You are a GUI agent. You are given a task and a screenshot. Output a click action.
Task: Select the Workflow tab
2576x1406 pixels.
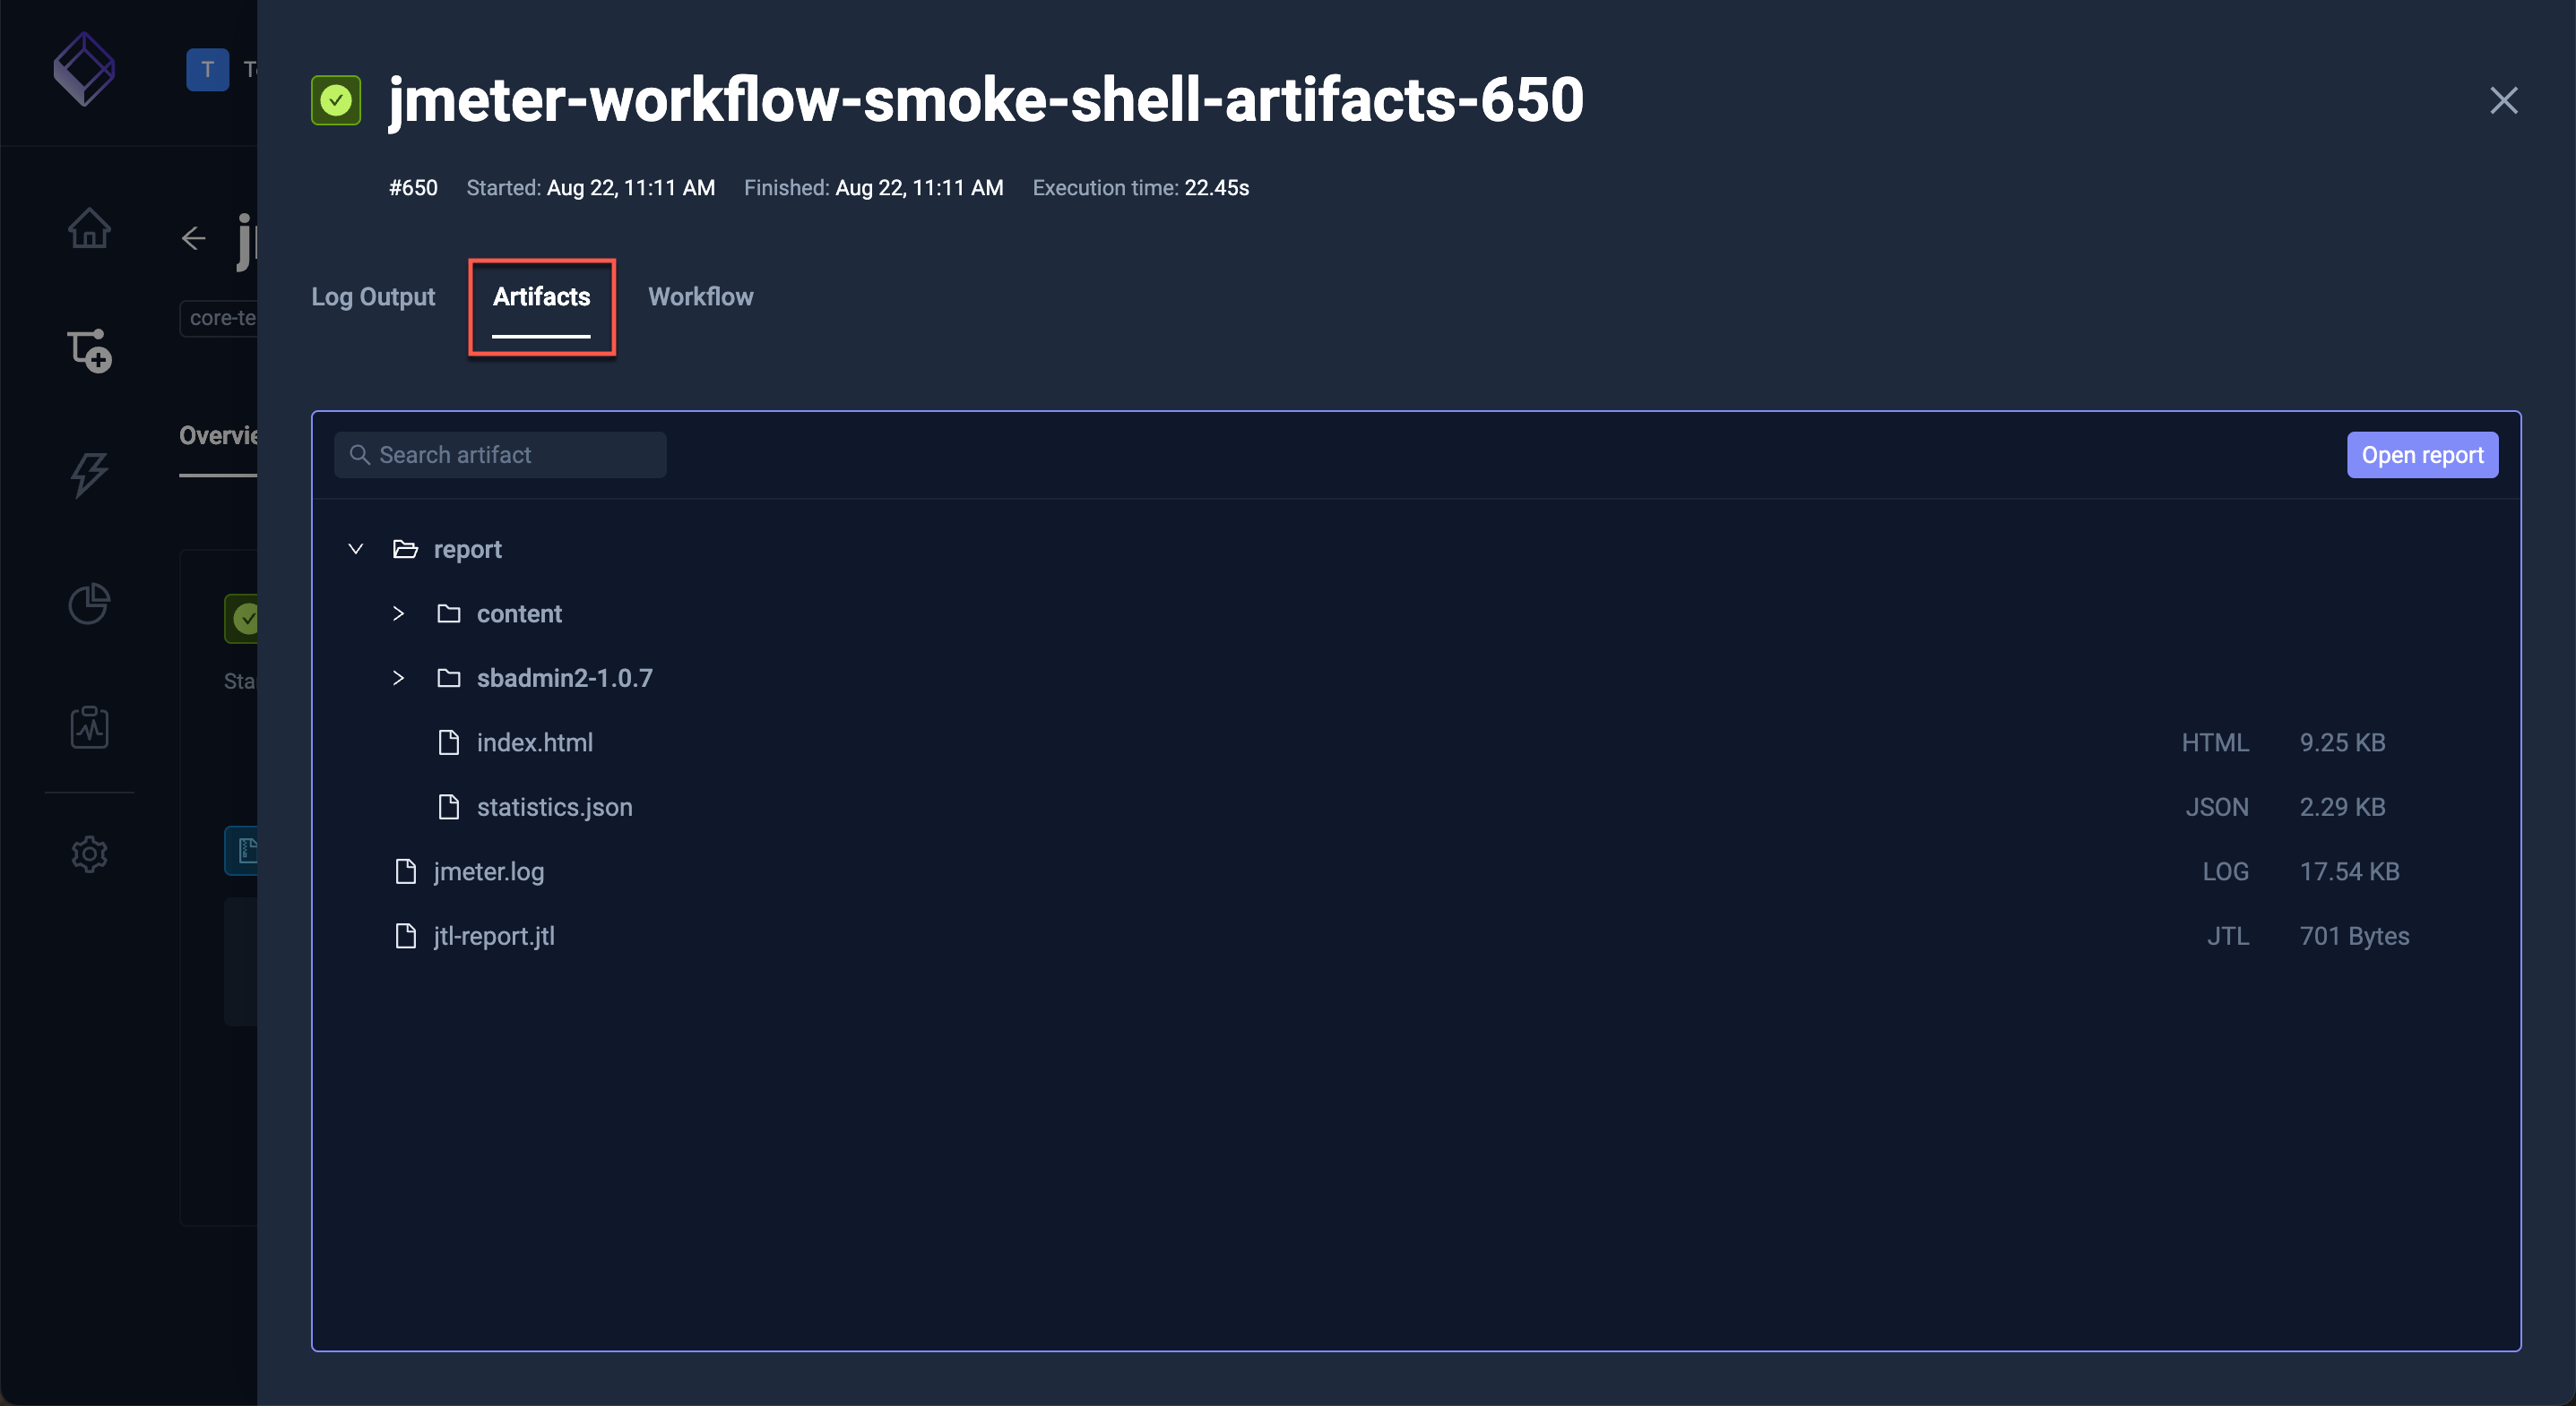pyautogui.click(x=700, y=296)
